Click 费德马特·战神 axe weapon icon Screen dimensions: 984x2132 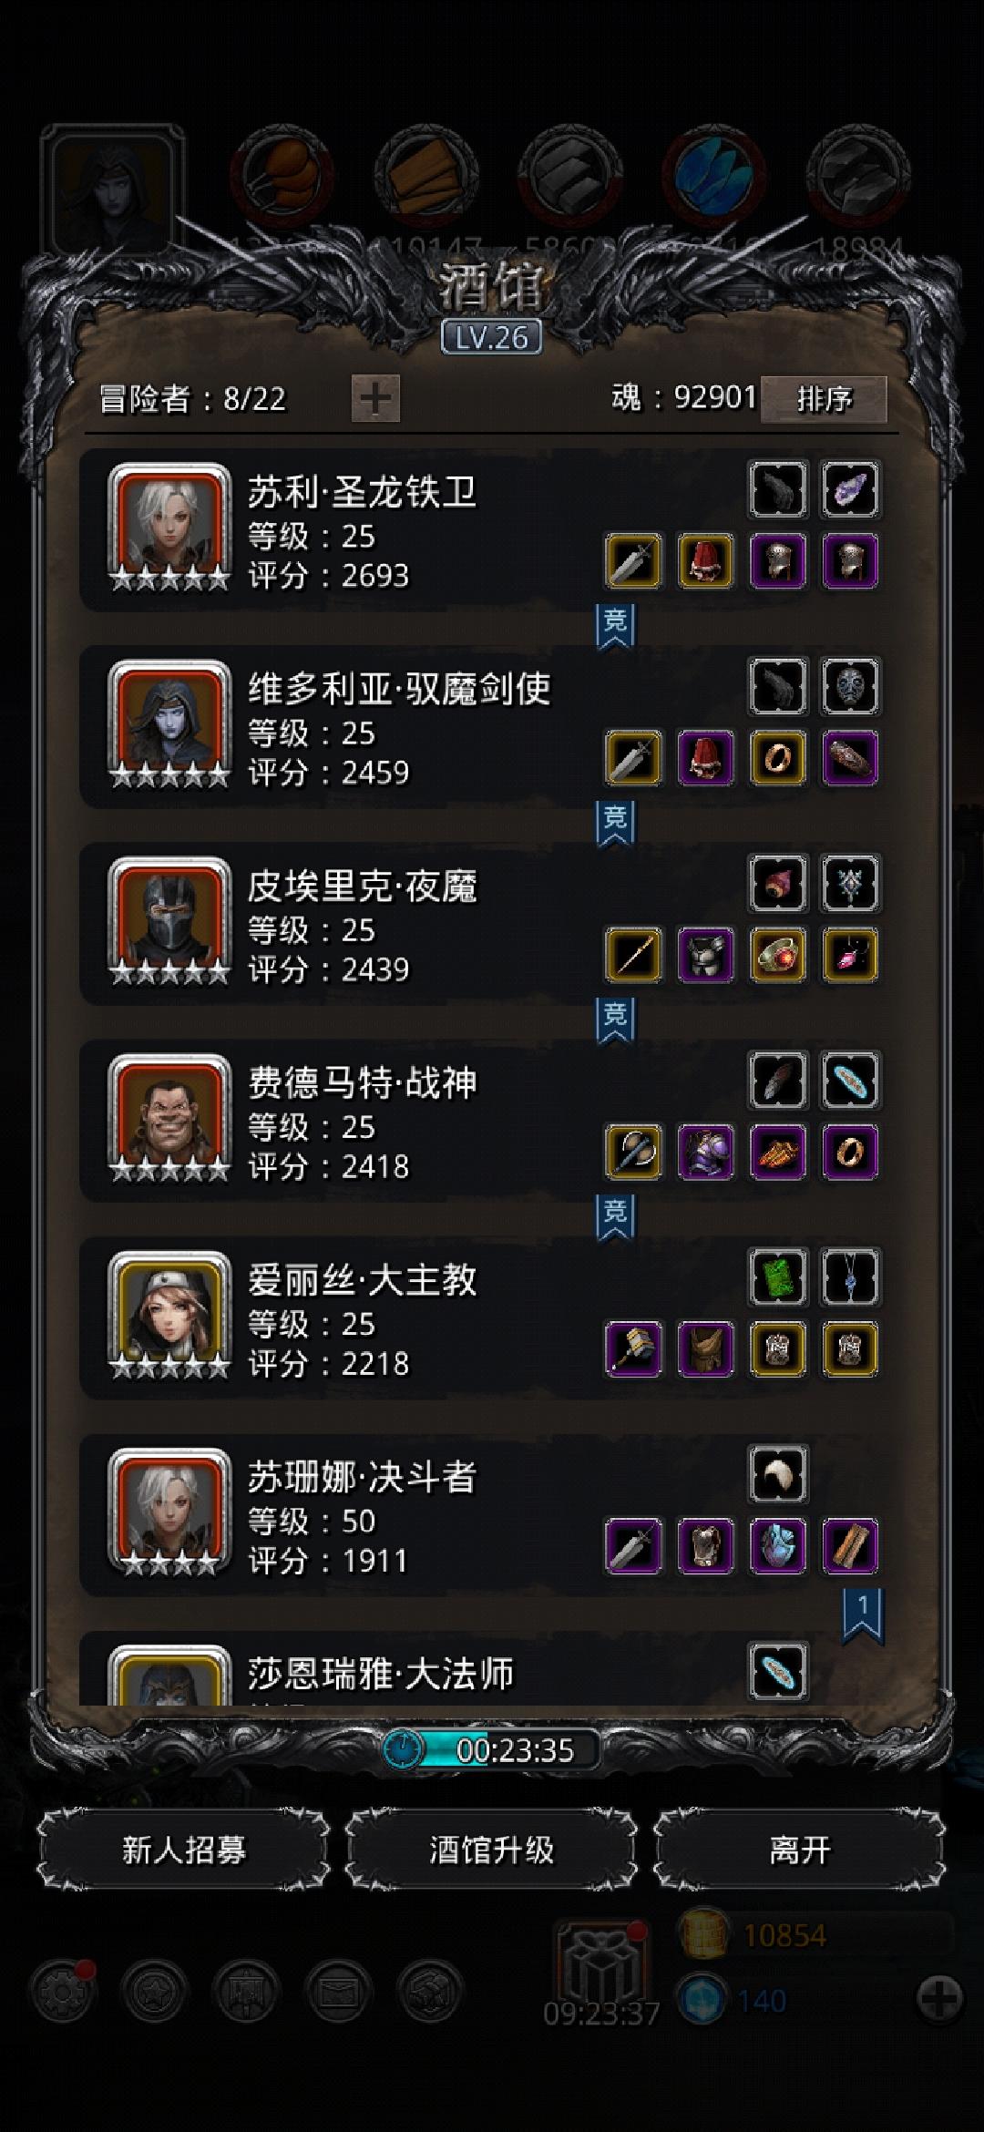[x=633, y=1153]
